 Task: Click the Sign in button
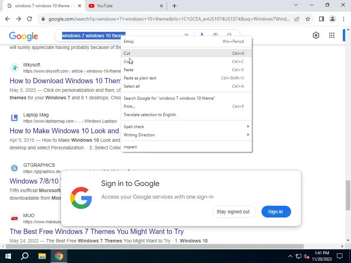[x=276, y=212]
